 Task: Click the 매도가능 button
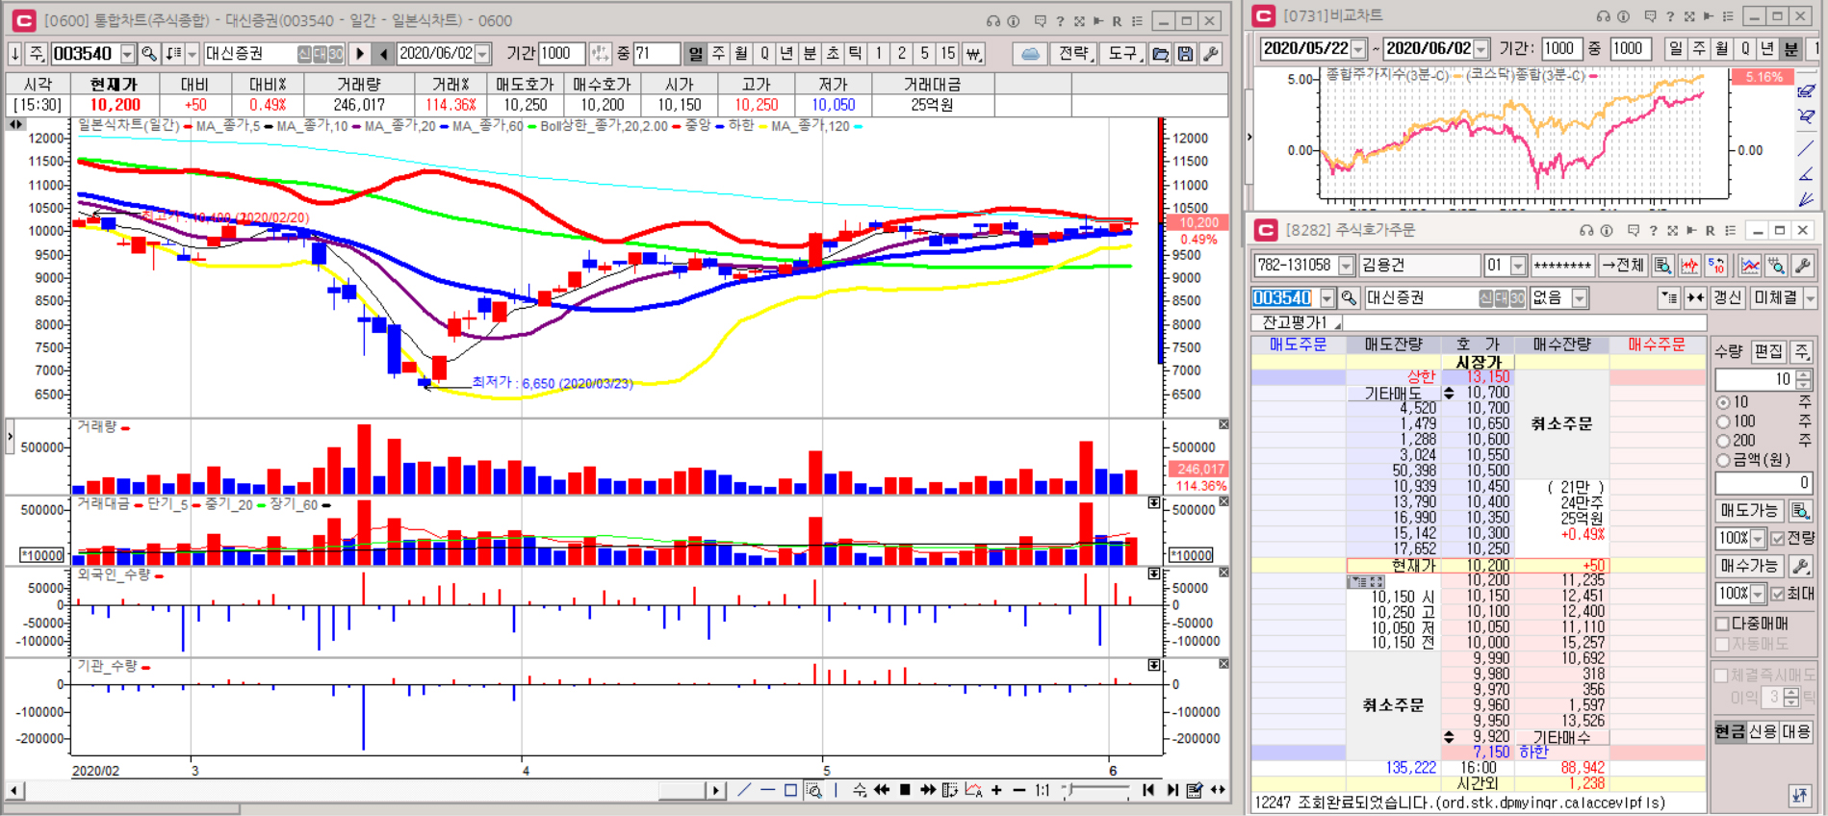(x=1750, y=511)
